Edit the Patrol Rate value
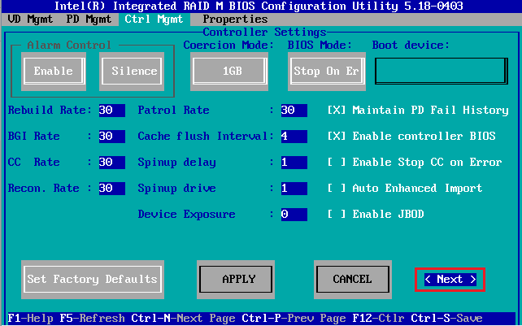This screenshot has height=326, width=522. pos(294,111)
